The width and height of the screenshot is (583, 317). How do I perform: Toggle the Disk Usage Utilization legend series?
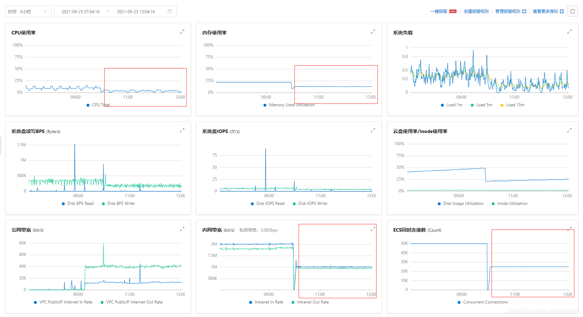461,203
